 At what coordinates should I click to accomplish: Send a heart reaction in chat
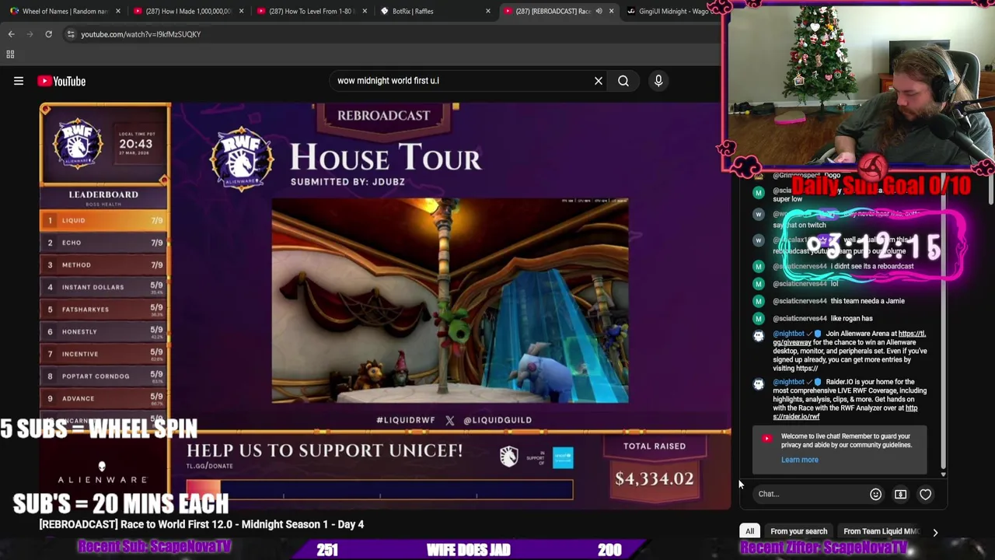(925, 494)
